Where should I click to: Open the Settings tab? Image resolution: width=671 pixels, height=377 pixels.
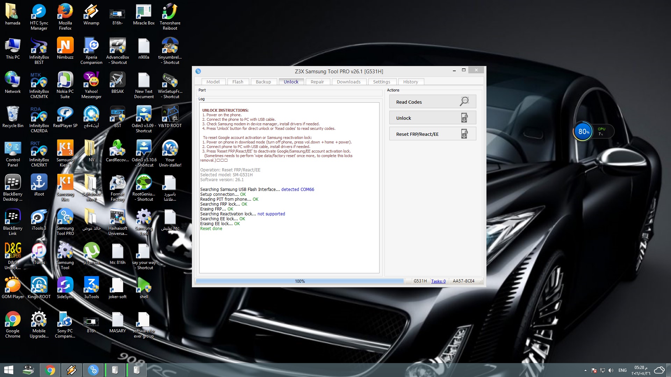382,82
